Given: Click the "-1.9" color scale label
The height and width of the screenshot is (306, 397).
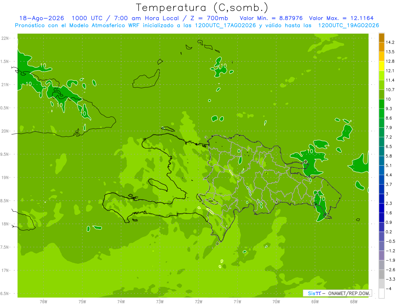Looking at the screenshot, I should click(390, 260).
